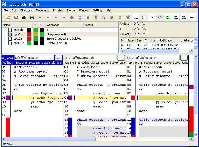The width and height of the screenshot is (199, 147).
Task: Browse for file A with the ... button
Action: (58, 58)
